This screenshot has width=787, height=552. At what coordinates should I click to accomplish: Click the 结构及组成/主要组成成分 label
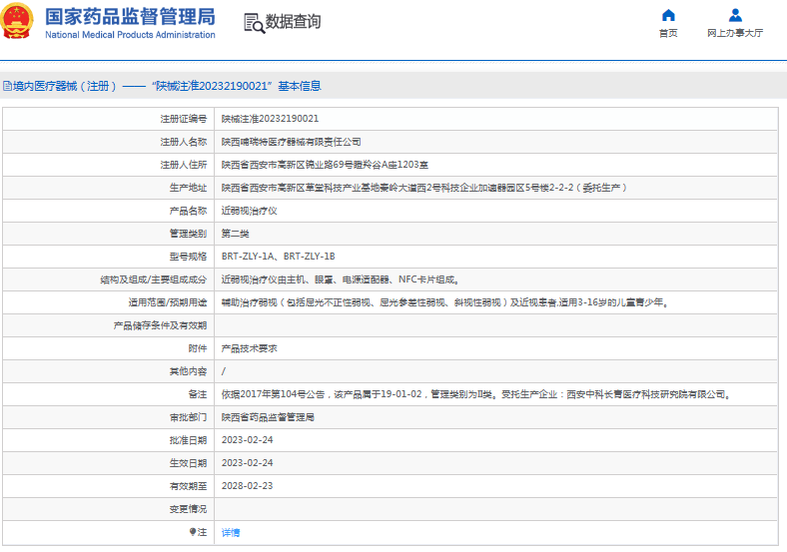click(154, 279)
